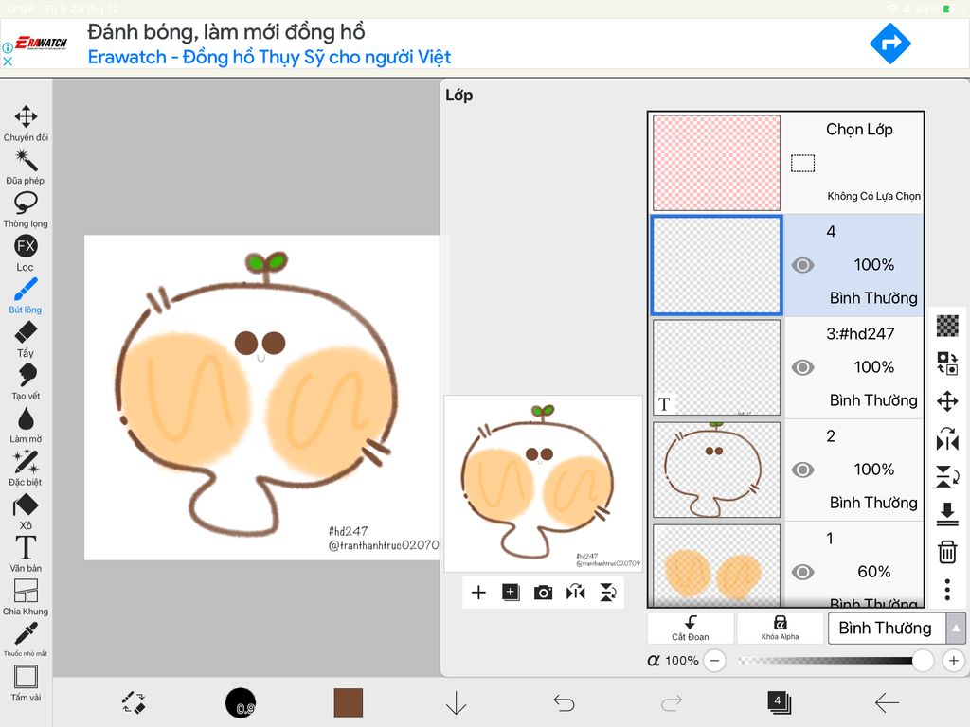
Task: Open the brown color swatch
Action: pyautogui.click(x=349, y=703)
